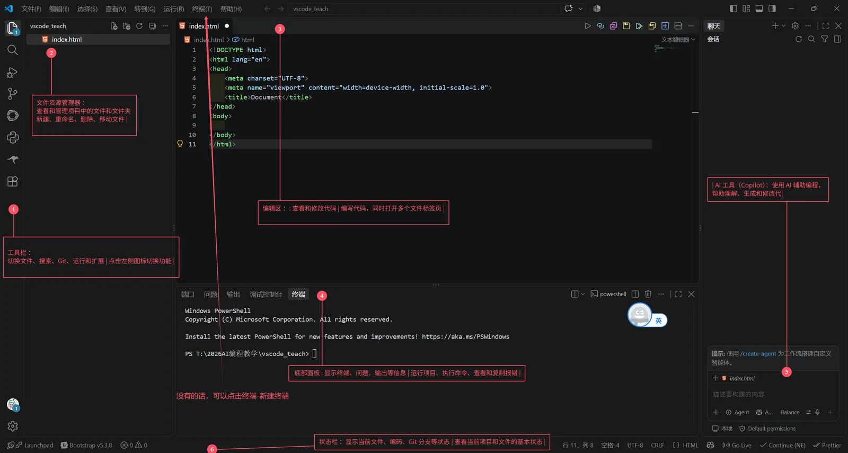Image resolution: width=848 pixels, height=453 pixels.
Task: Open the Search view in activity bar
Action: [x=13, y=50]
